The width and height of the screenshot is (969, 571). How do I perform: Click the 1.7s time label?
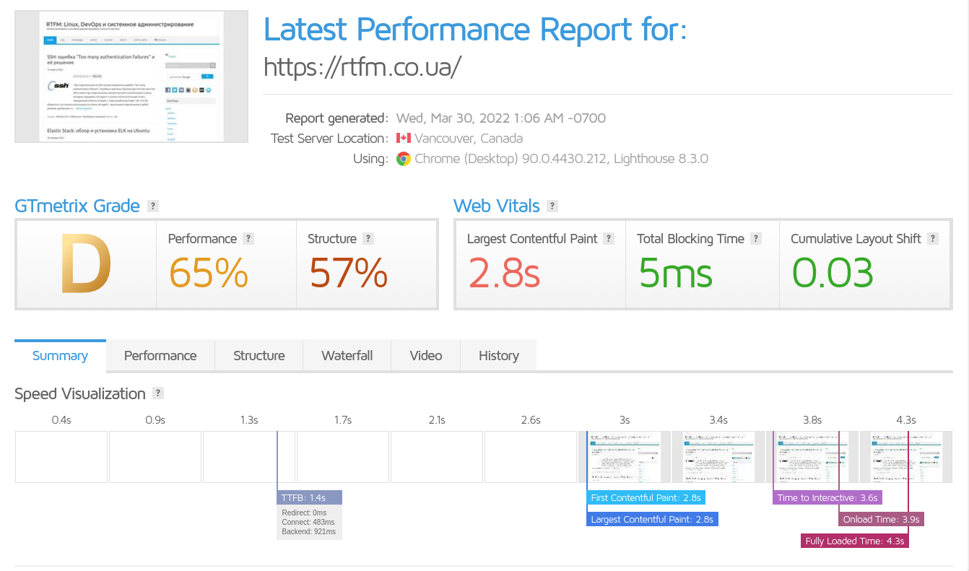point(343,420)
